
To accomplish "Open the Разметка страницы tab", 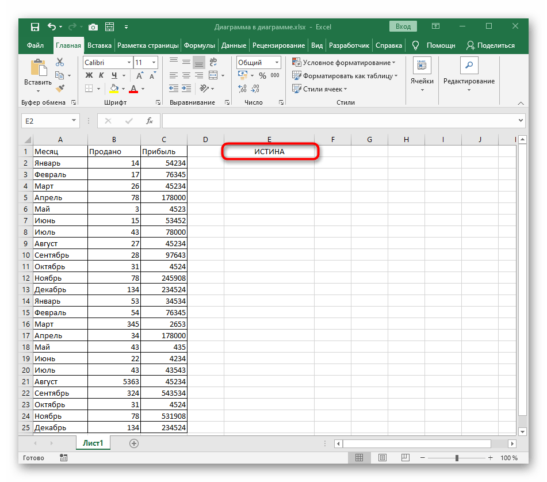I will pyautogui.click(x=148, y=45).
